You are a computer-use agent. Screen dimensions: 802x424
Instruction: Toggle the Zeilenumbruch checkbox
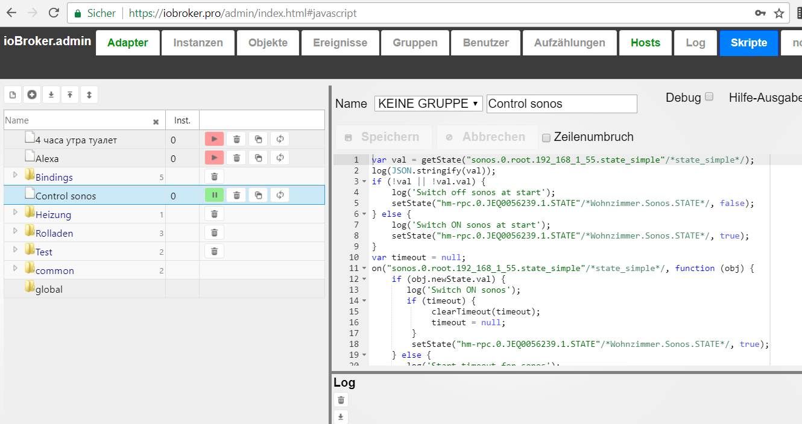click(x=546, y=137)
